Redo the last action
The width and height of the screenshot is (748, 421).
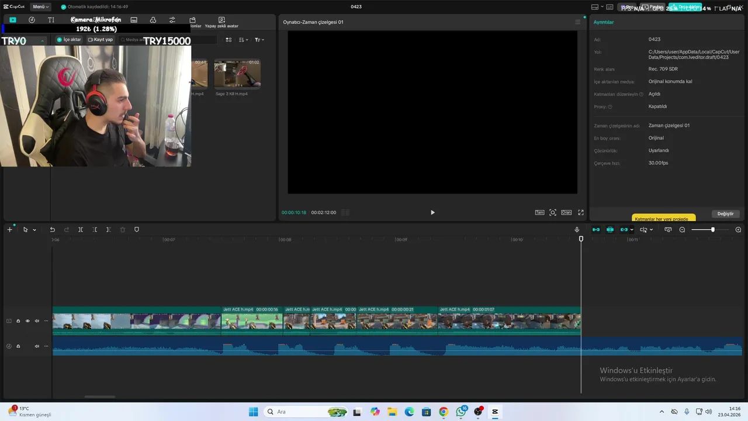pyautogui.click(x=66, y=230)
